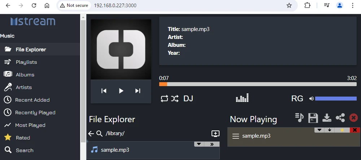Screen dimensions: 361x160
Task: Add whole directory to the queue
Action: [215, 134]
